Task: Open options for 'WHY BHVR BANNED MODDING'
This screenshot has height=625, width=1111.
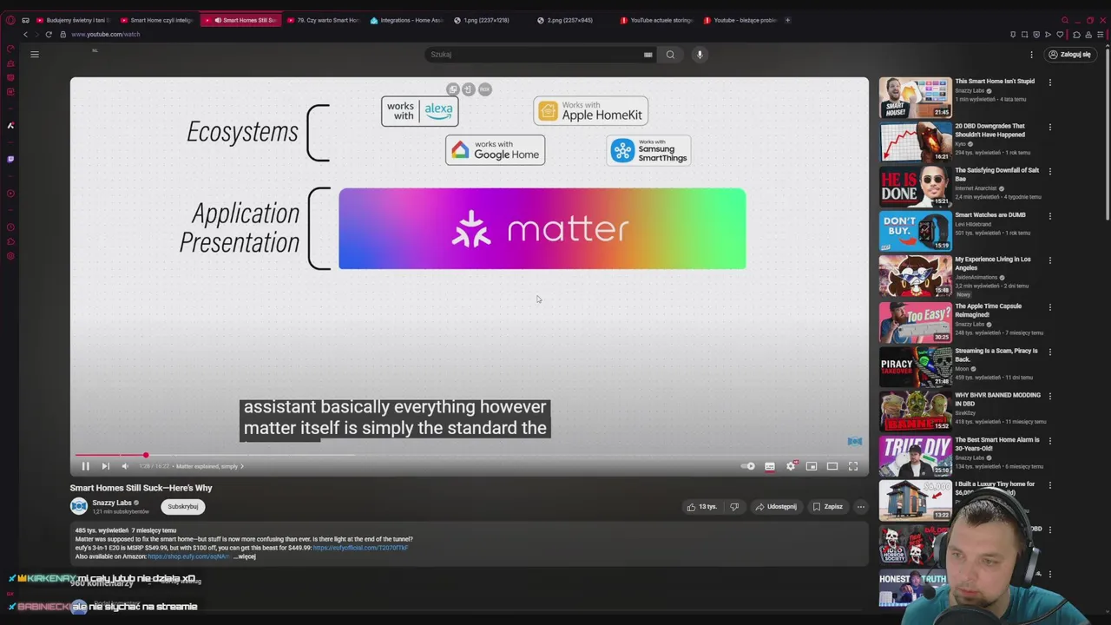Action: point(1049,396)
